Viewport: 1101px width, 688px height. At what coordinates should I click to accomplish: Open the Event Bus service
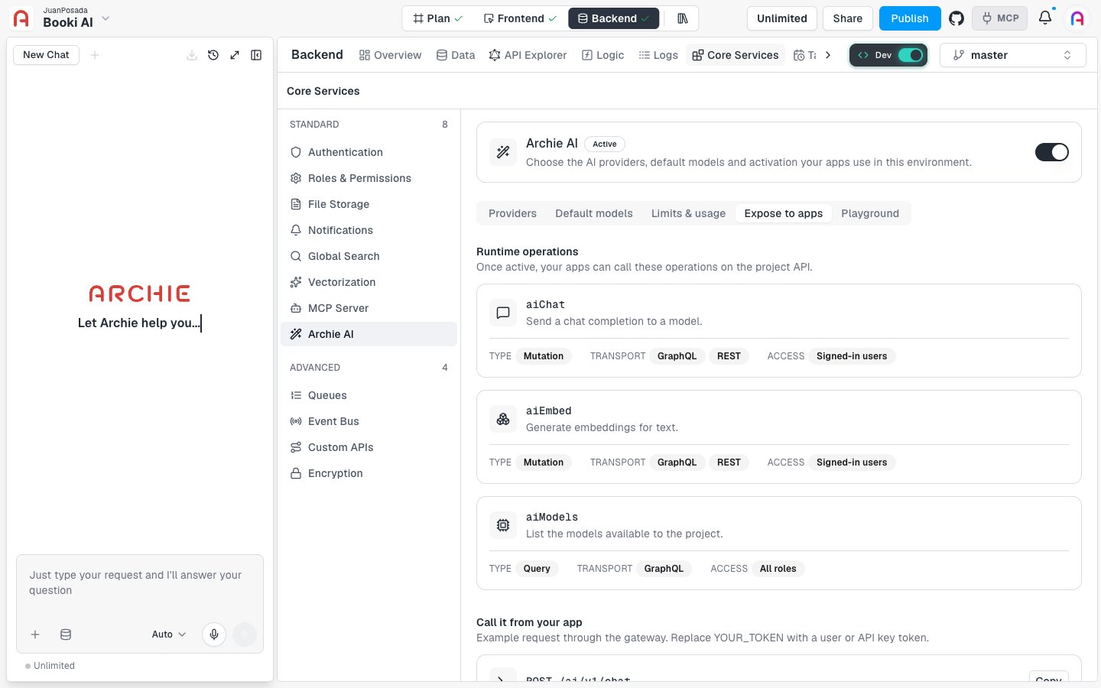point(369,421)
